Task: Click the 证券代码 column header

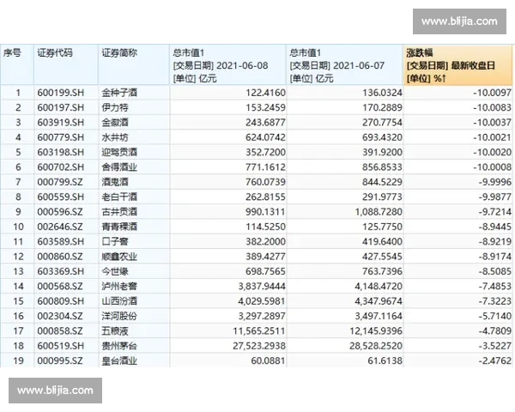Action: 66,65
